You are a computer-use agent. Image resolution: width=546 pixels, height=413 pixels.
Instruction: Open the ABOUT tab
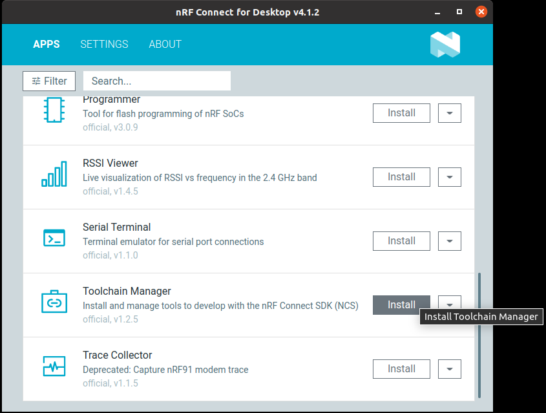pyautogui.click(x=165, y=44)
